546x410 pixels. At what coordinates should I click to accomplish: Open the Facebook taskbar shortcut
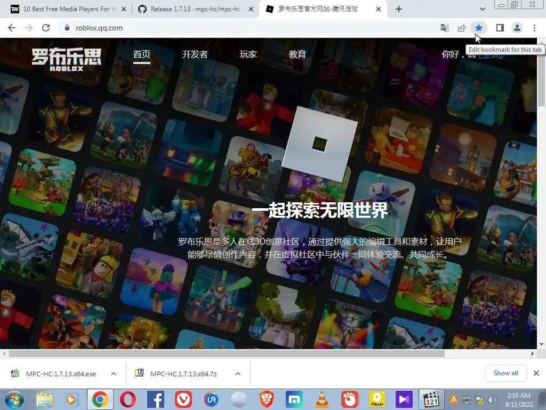(x=156, y=399)
